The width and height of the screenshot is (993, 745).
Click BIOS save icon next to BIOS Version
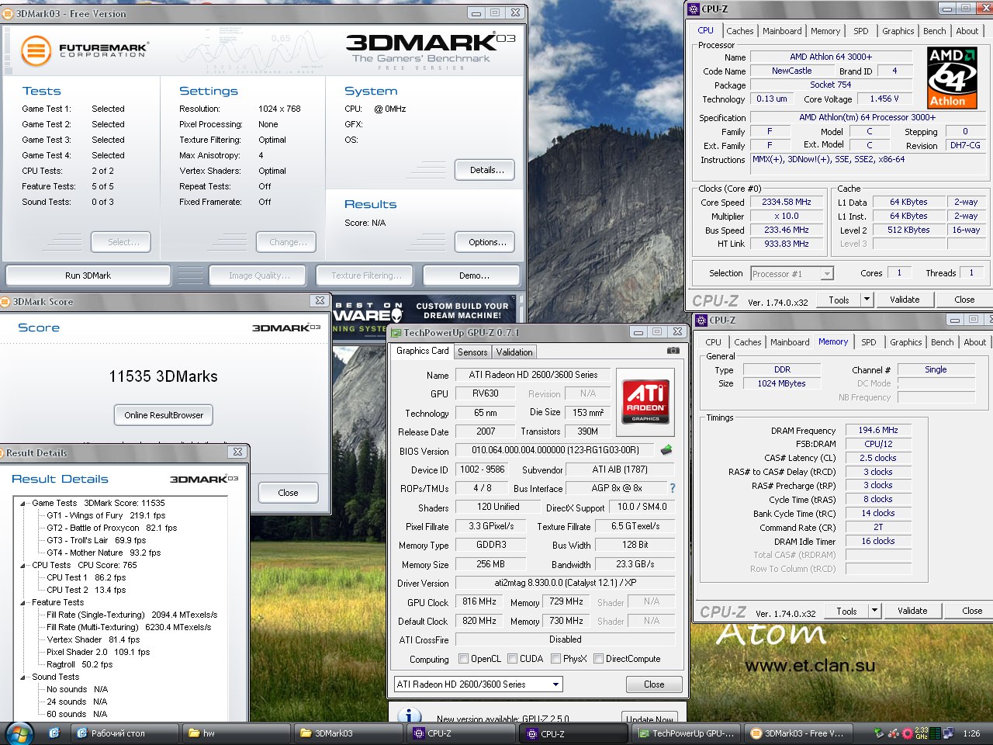pos(666,450)
